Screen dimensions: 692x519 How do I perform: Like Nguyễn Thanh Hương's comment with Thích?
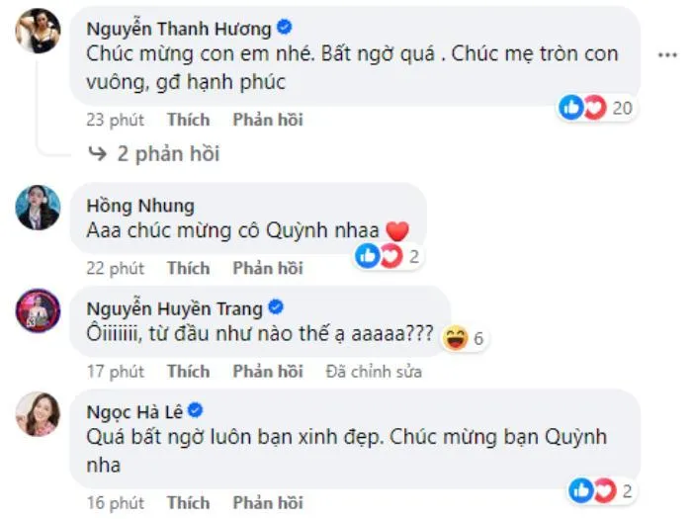coord(189,120)
